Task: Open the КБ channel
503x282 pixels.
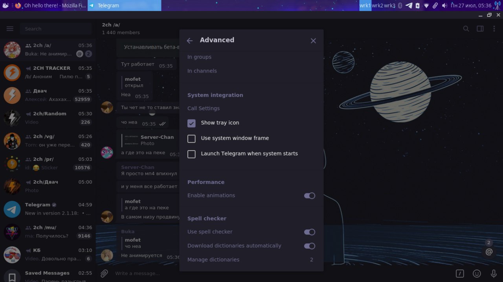Action: point(48,255)
